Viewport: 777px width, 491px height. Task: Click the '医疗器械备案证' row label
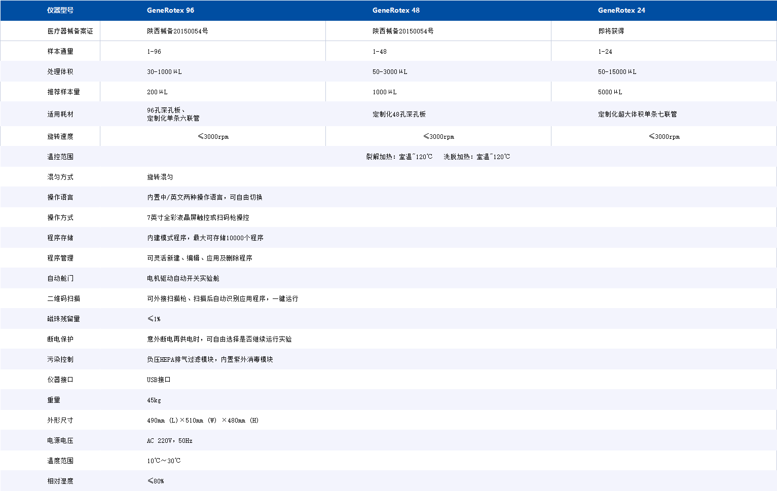pos(70,31)
